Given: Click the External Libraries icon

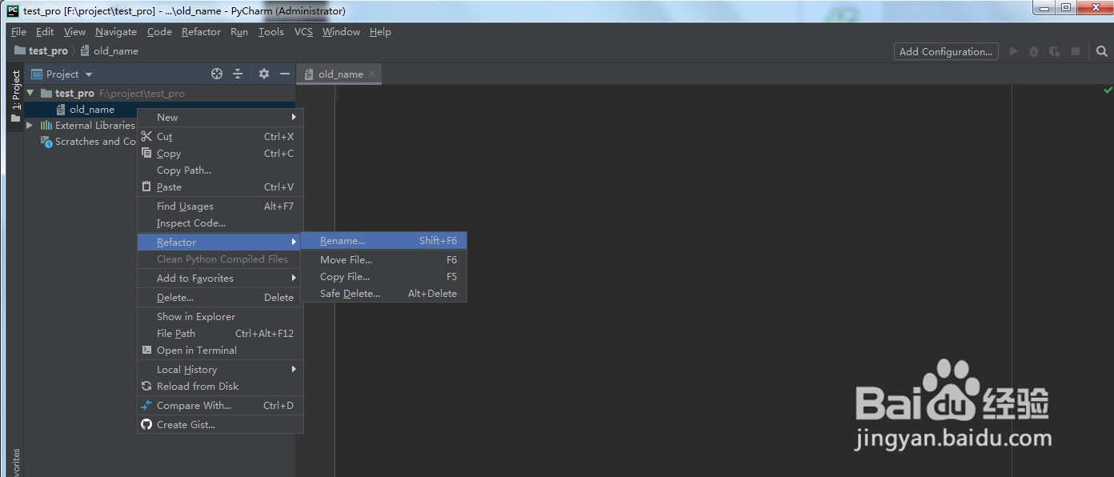Looking at the screenshot, I should pos(46,126).
